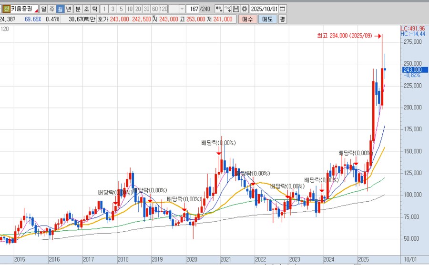
Task: Select the monthly (월) chart period
Action: pyautogui.click(x=60, y=9)
